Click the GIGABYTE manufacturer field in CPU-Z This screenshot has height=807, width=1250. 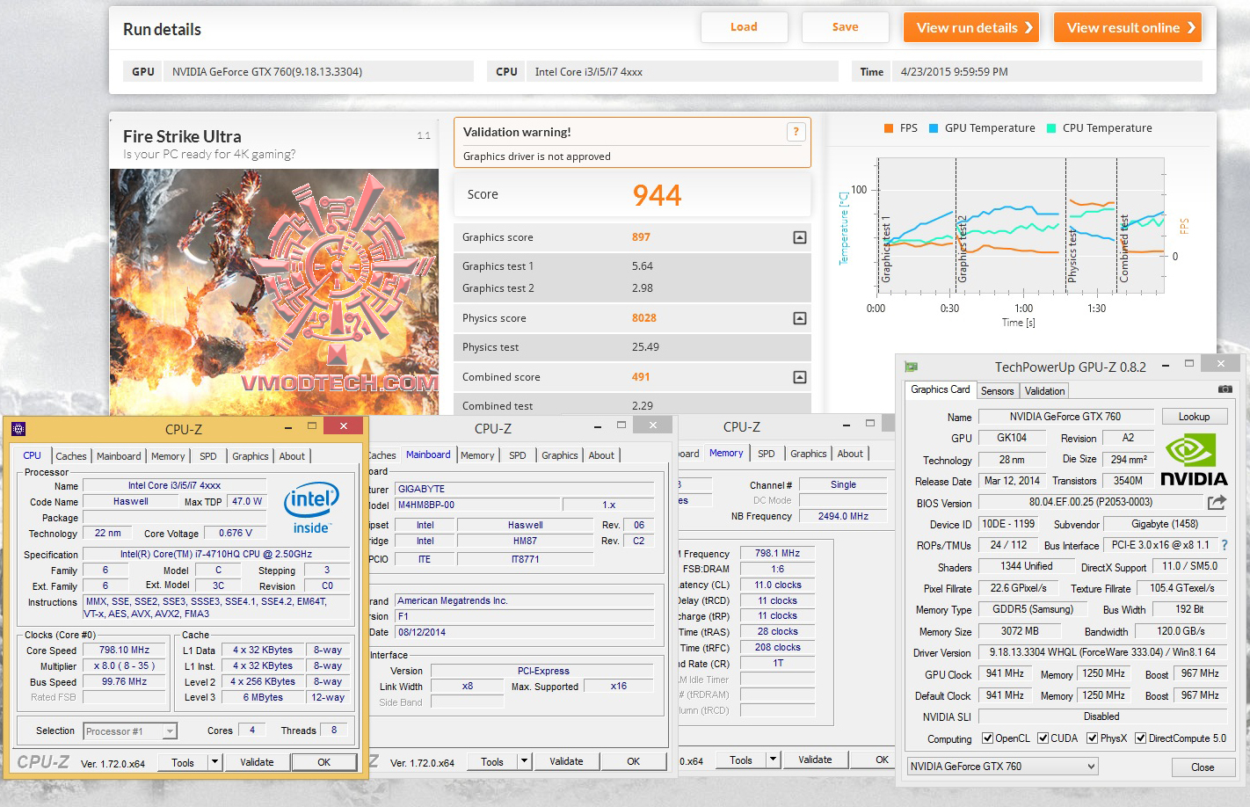pyautogui.click(x=524, y=489)
